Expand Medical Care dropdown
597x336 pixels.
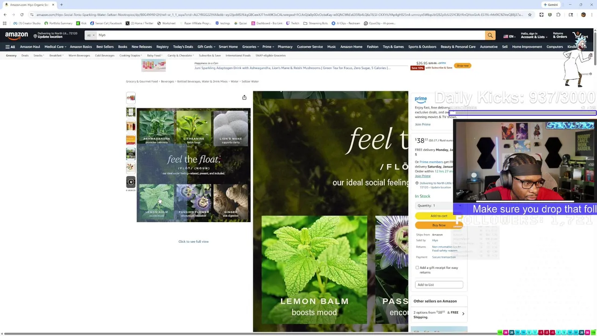coord(56,47)
